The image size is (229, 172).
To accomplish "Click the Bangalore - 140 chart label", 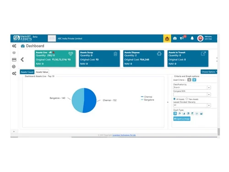I will point(57,98).
